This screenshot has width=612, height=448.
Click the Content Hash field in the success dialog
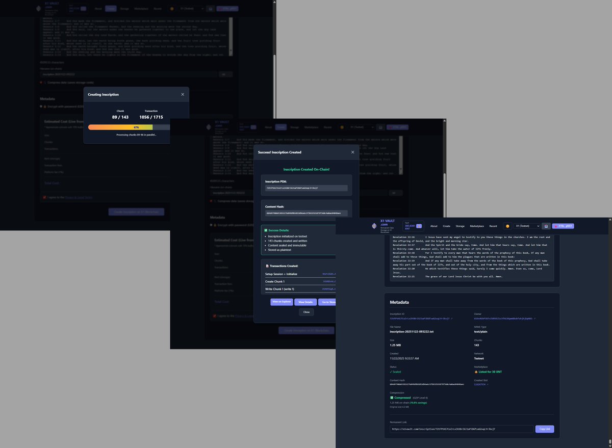306,213
